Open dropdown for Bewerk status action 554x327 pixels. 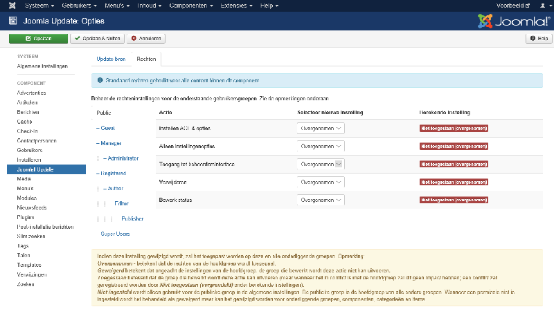[321, 200]
